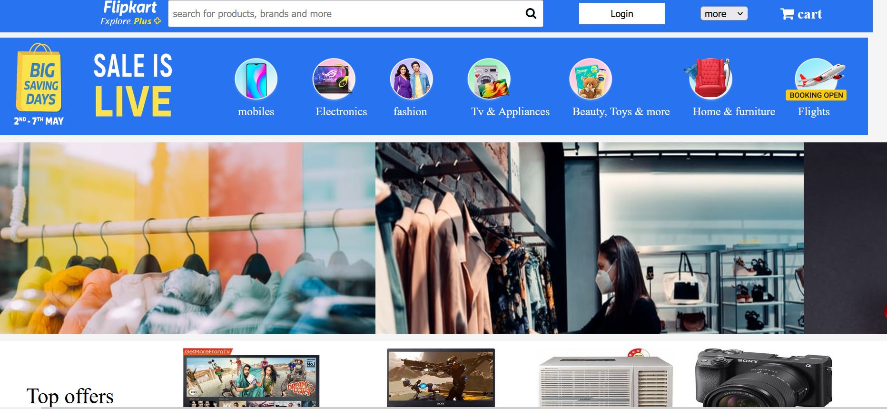Click the BOOKING OPEN badge
The width and height of the screenshot is (887, 409).
pyautogui.click(x=816, y=95)
